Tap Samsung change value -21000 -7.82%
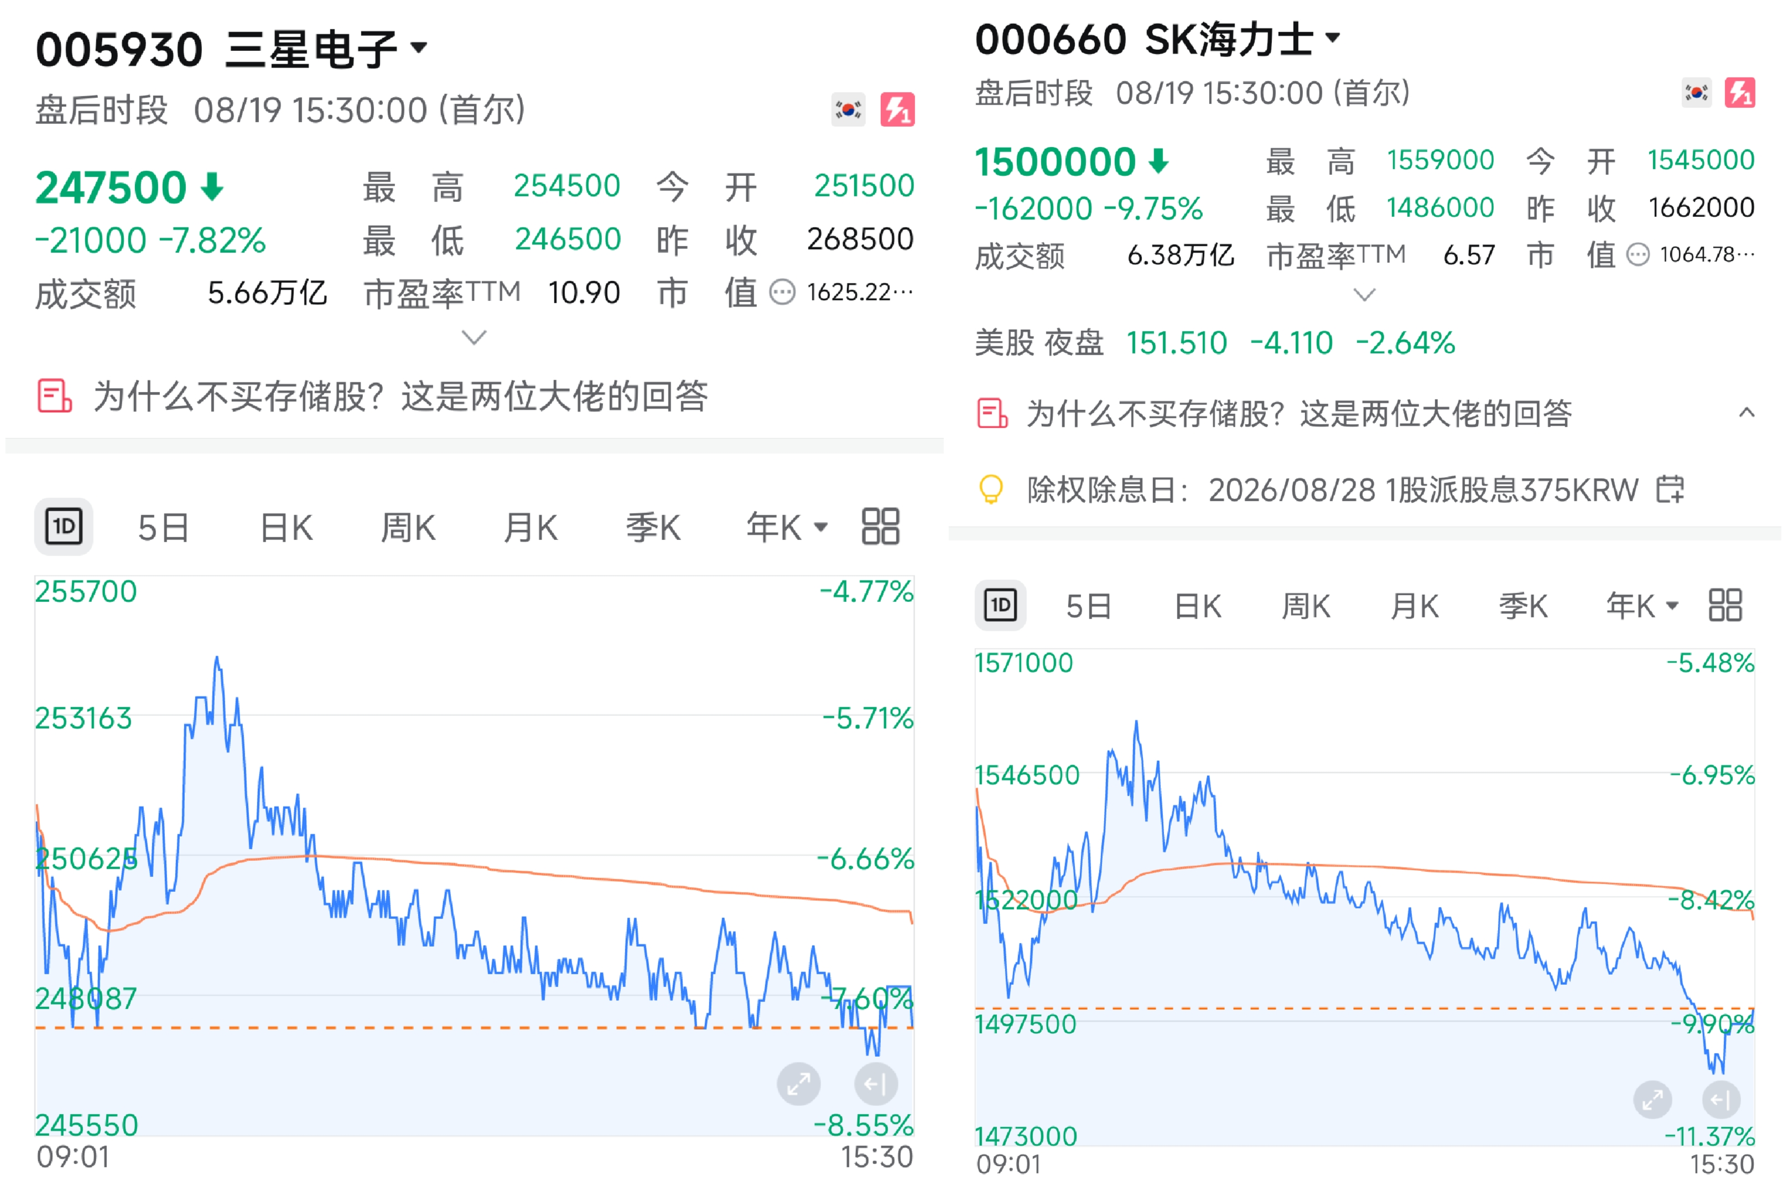Image resolution: width=1787 pixels, height=1195 pixels. click(151, 241)
